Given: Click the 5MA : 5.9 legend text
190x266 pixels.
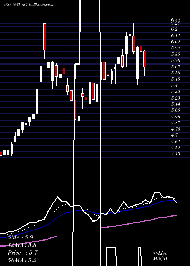Looking at the screenshot, I should (21, 237).
